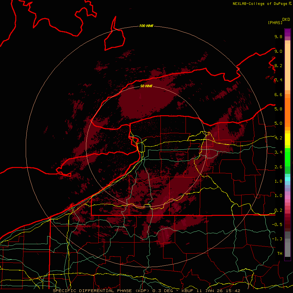Click the [PHAS] legend heading
The width and height of the screenshot is (293, 293).
tap(275, 23)
